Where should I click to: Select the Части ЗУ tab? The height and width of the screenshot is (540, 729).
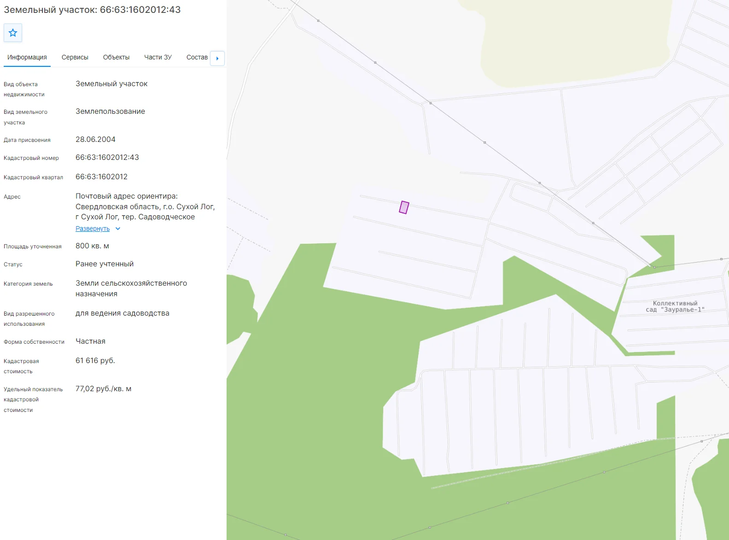click(158, 57)
